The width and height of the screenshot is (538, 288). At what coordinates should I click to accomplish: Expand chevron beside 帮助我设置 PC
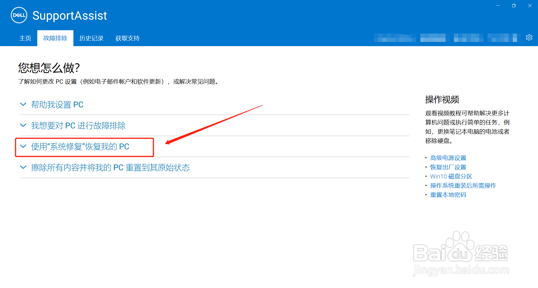tap(23, 104)
